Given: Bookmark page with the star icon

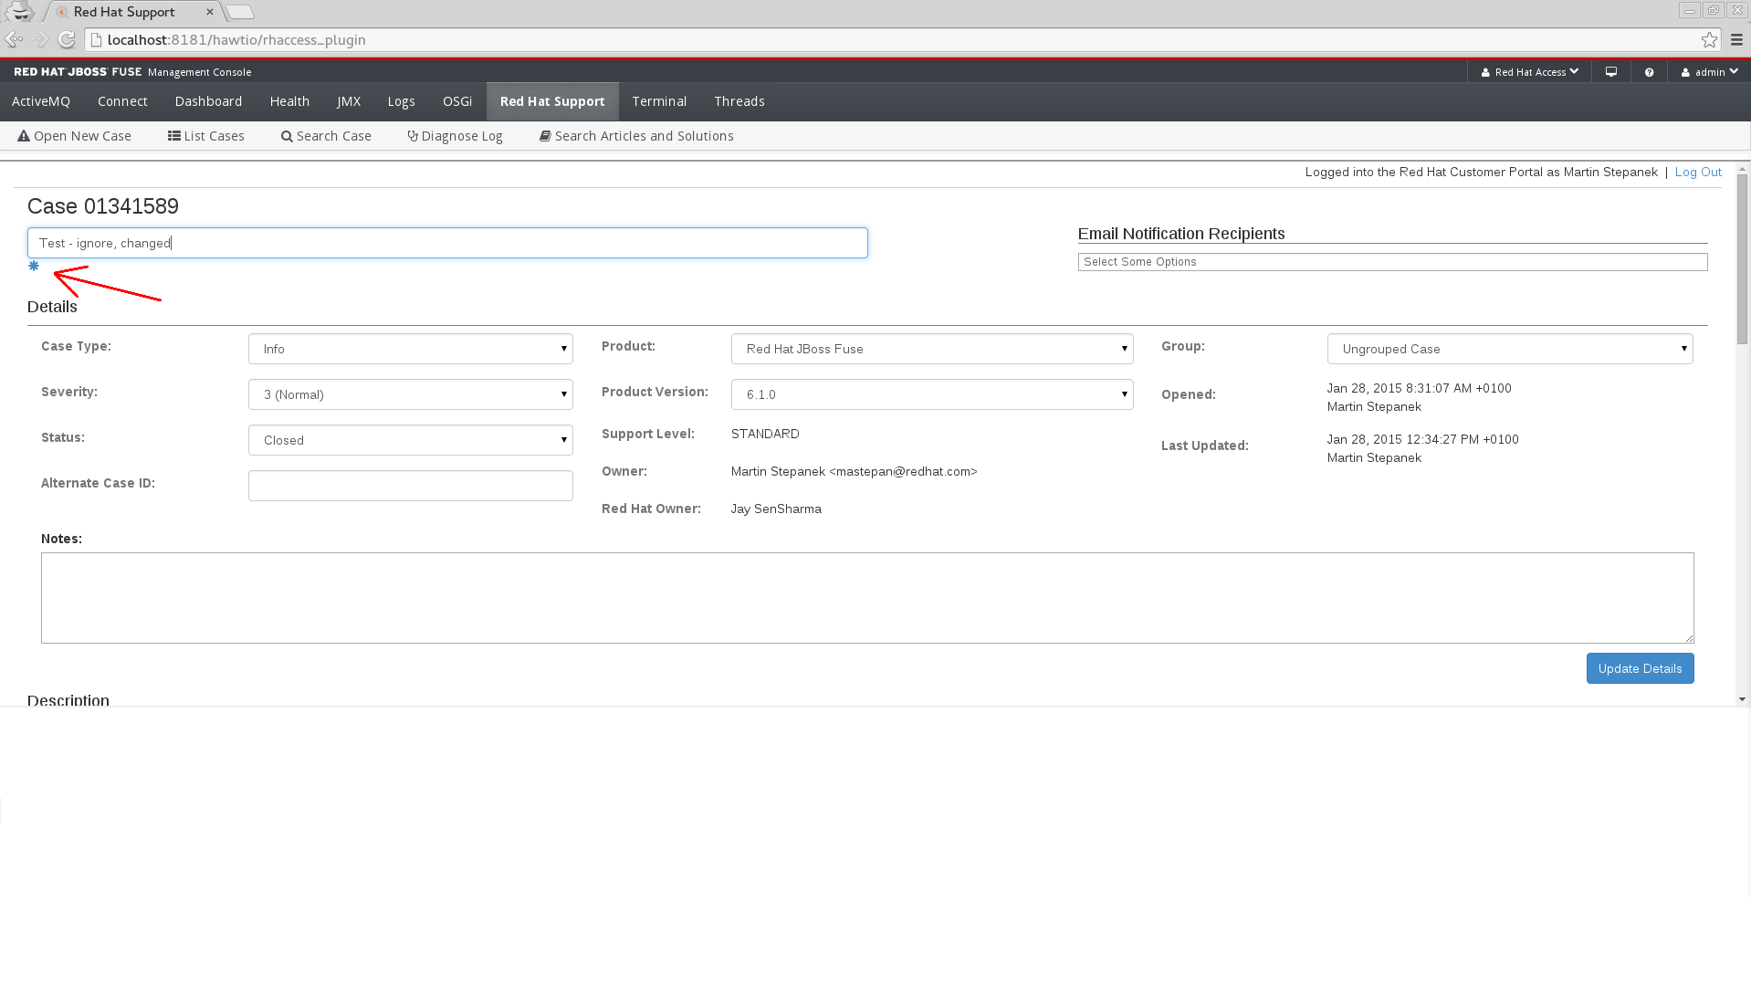Looking at the screenshot, I should click(1709, 39).
